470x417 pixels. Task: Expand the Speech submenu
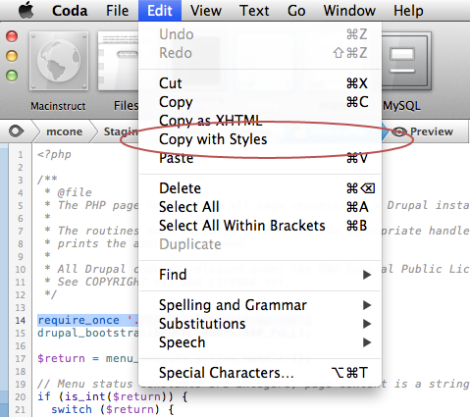tap(260, 342)
